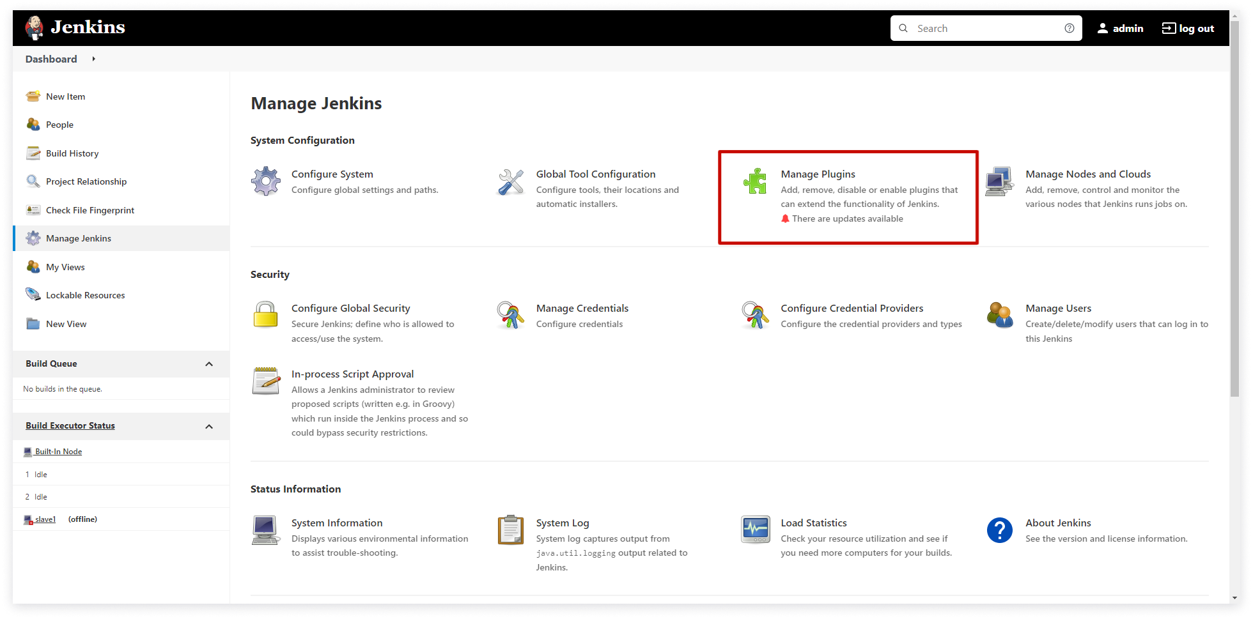This screenshot has height=619, width=1253.
Task: Click the System Information computer icon
Action: point(266,530)
